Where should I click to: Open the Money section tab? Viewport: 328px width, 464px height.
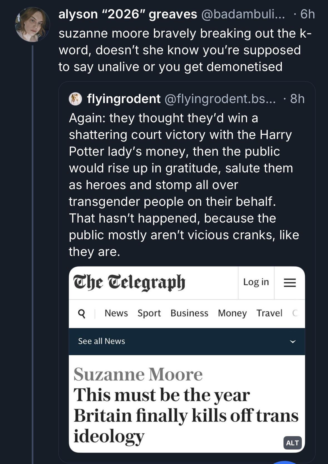click(x=232, y=313)
